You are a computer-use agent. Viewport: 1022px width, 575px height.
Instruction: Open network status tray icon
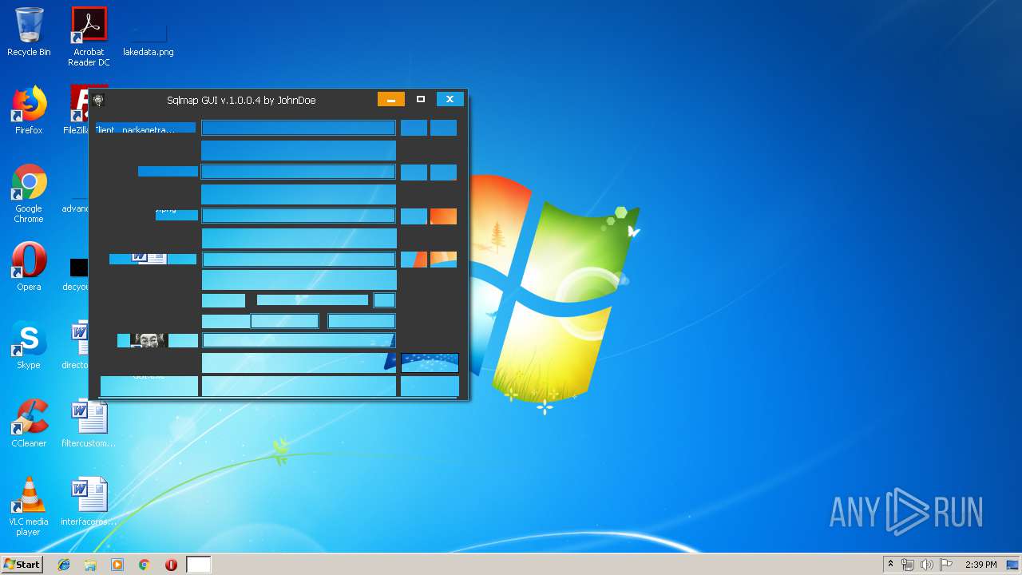[908, 565]
